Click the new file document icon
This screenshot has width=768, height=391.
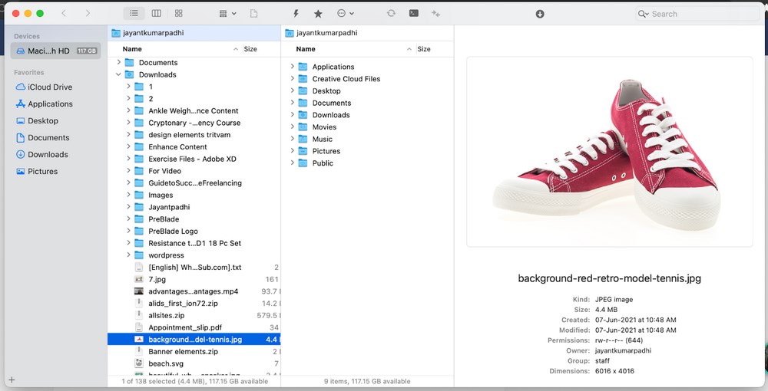253,14
